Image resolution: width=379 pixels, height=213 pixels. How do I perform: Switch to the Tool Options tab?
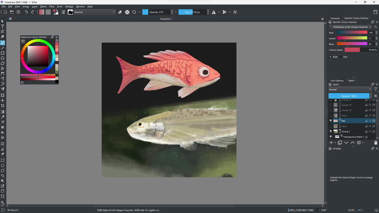[x=337, y=80]
